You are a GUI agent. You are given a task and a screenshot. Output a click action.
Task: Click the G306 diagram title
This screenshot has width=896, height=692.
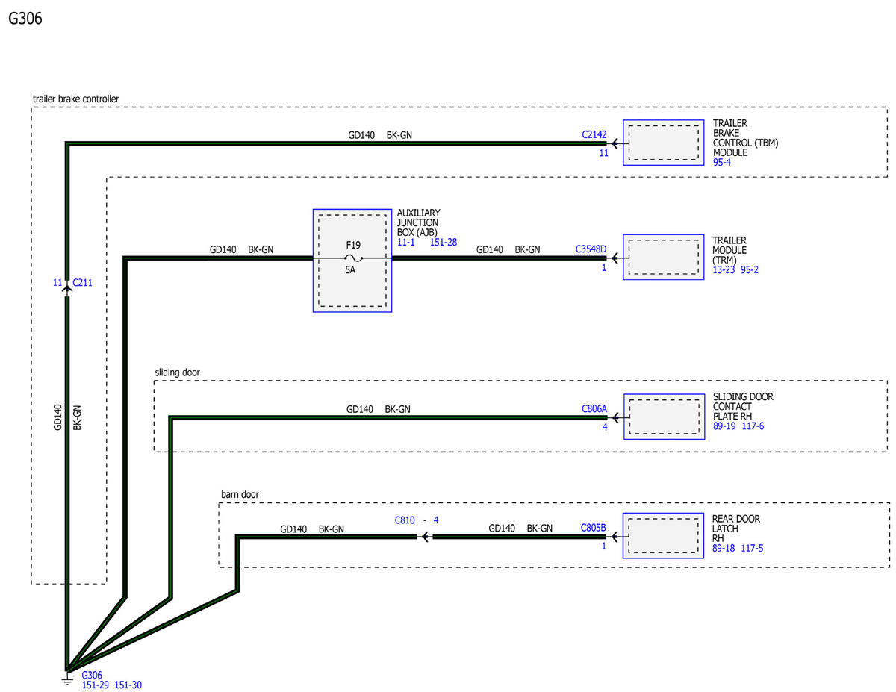click(25, 19)
